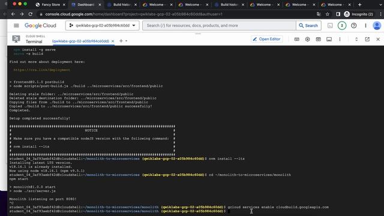Open Cloud Shell in a new window
Viewport: 384px width, 216px height.
[x=367, y=39]
